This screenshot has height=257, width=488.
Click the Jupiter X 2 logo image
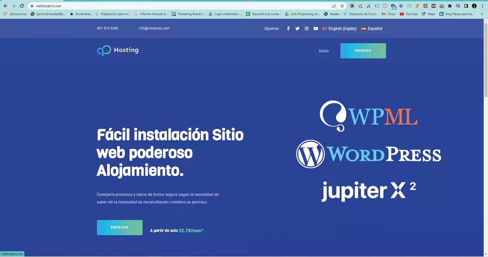369,191
